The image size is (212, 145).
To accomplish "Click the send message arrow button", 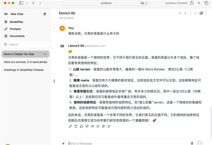I will 199,143.
